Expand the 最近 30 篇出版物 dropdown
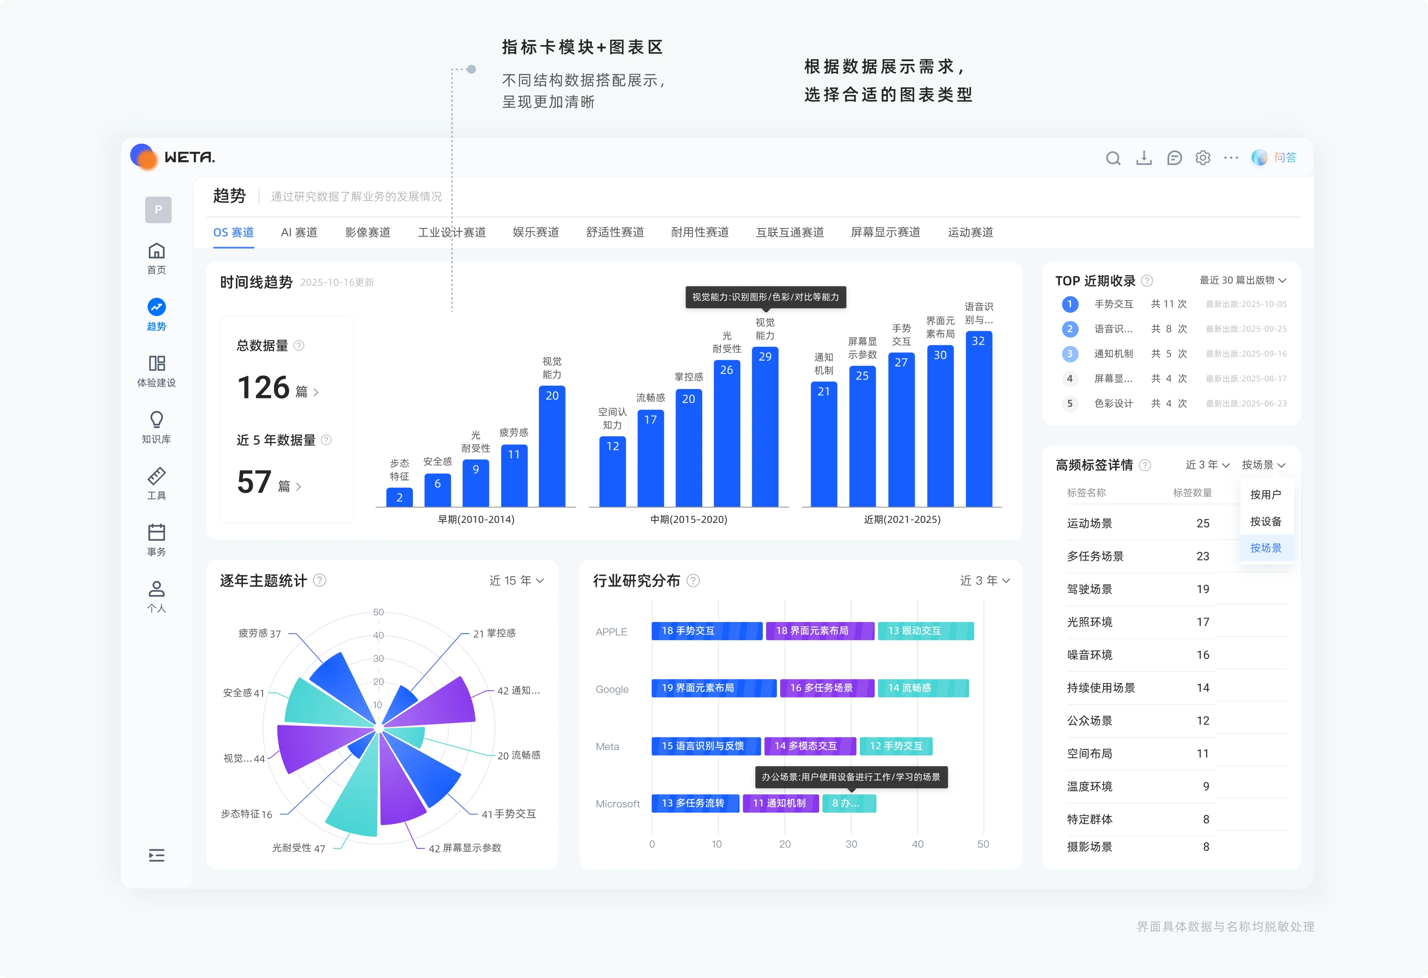 pos(1242,280)
